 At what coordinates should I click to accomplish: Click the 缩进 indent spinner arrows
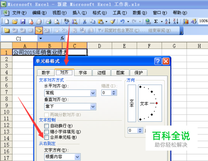click(114, 93)
